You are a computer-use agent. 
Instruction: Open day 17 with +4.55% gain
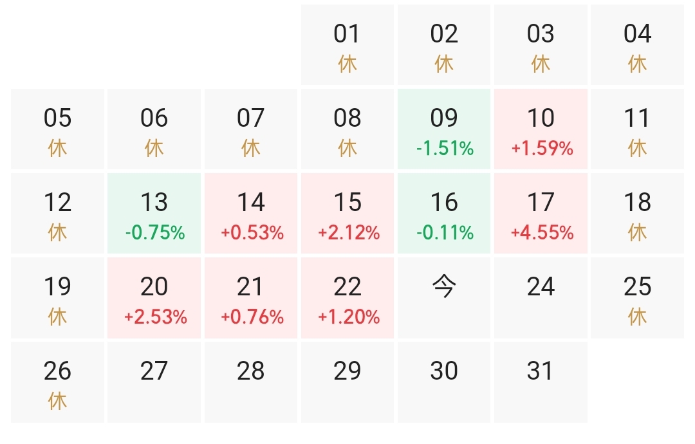[x=541, y=214]
